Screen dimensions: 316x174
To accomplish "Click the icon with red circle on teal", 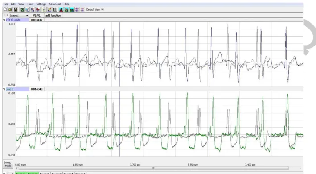I will (66, 9).
